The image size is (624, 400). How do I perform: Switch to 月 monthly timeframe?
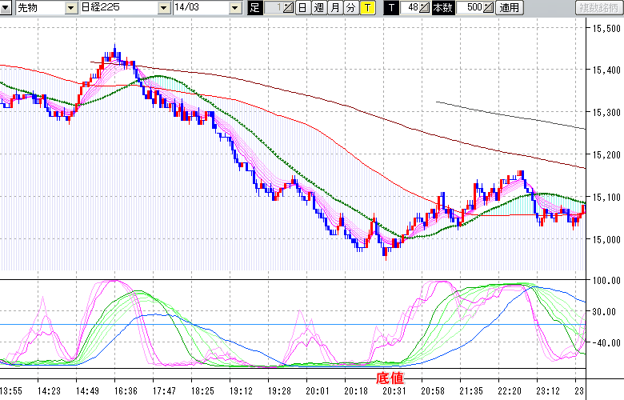[x=334, y=8]
